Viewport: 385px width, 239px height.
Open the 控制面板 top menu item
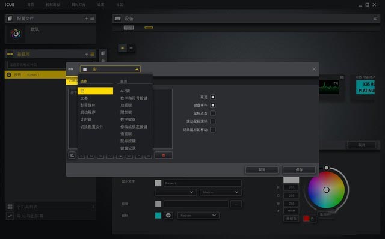(x=53, y=5)
